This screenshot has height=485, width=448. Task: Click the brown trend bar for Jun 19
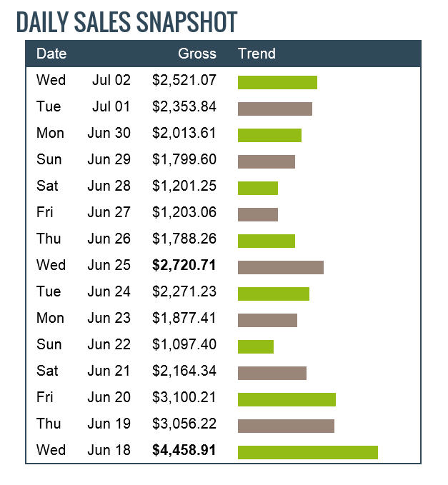coord(286,426)
